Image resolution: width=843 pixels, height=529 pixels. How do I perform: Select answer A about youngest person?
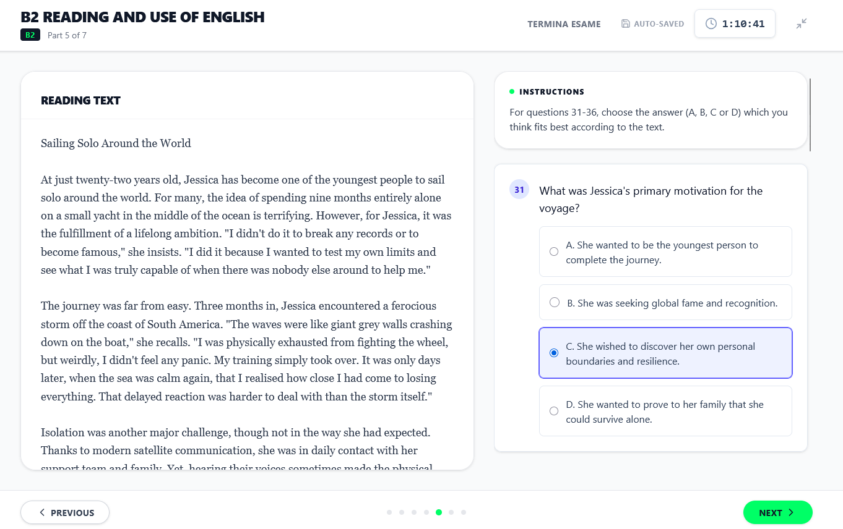[665, 252]
